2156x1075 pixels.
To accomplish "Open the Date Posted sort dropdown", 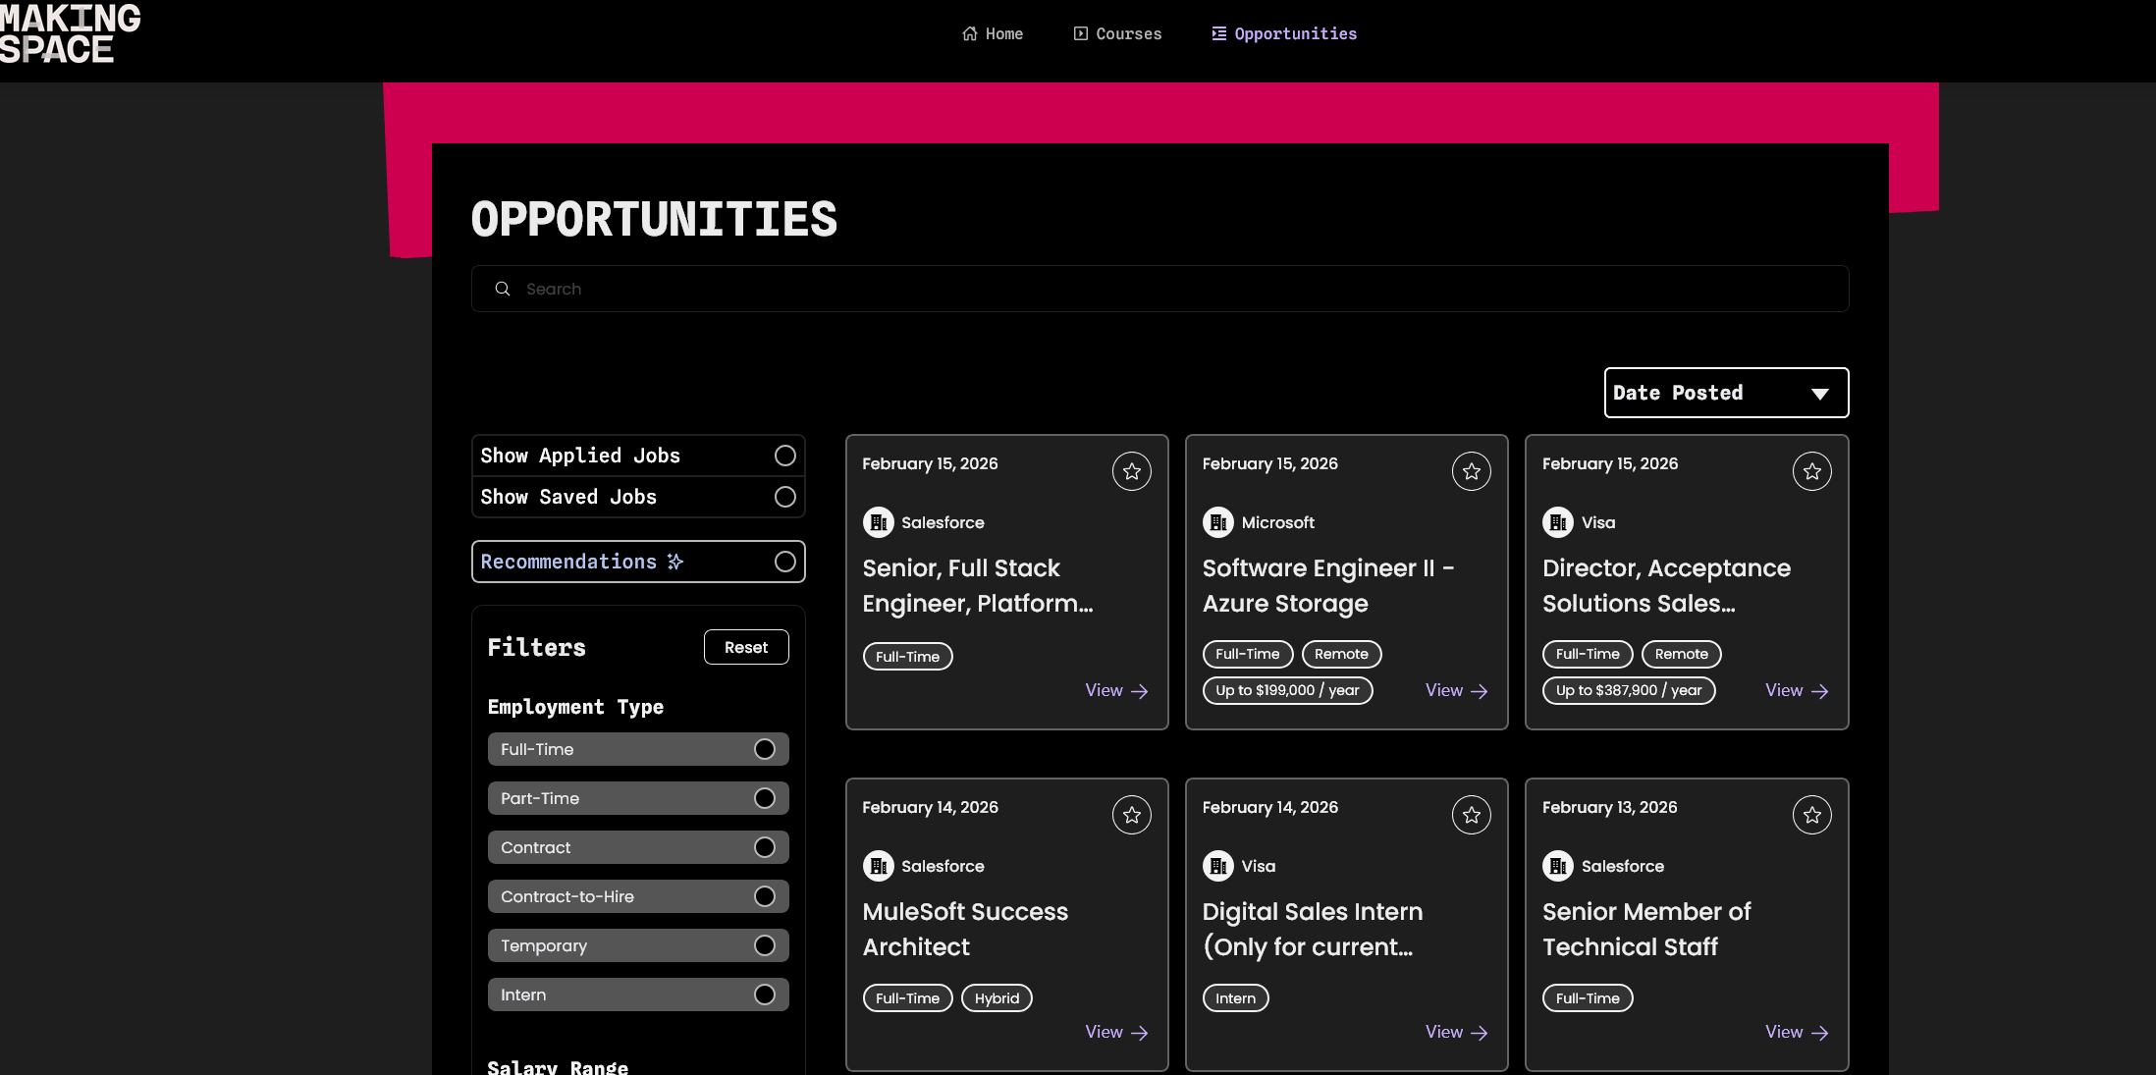I will tap(1725, 393).
